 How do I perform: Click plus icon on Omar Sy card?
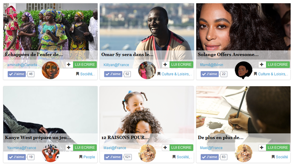166,64
